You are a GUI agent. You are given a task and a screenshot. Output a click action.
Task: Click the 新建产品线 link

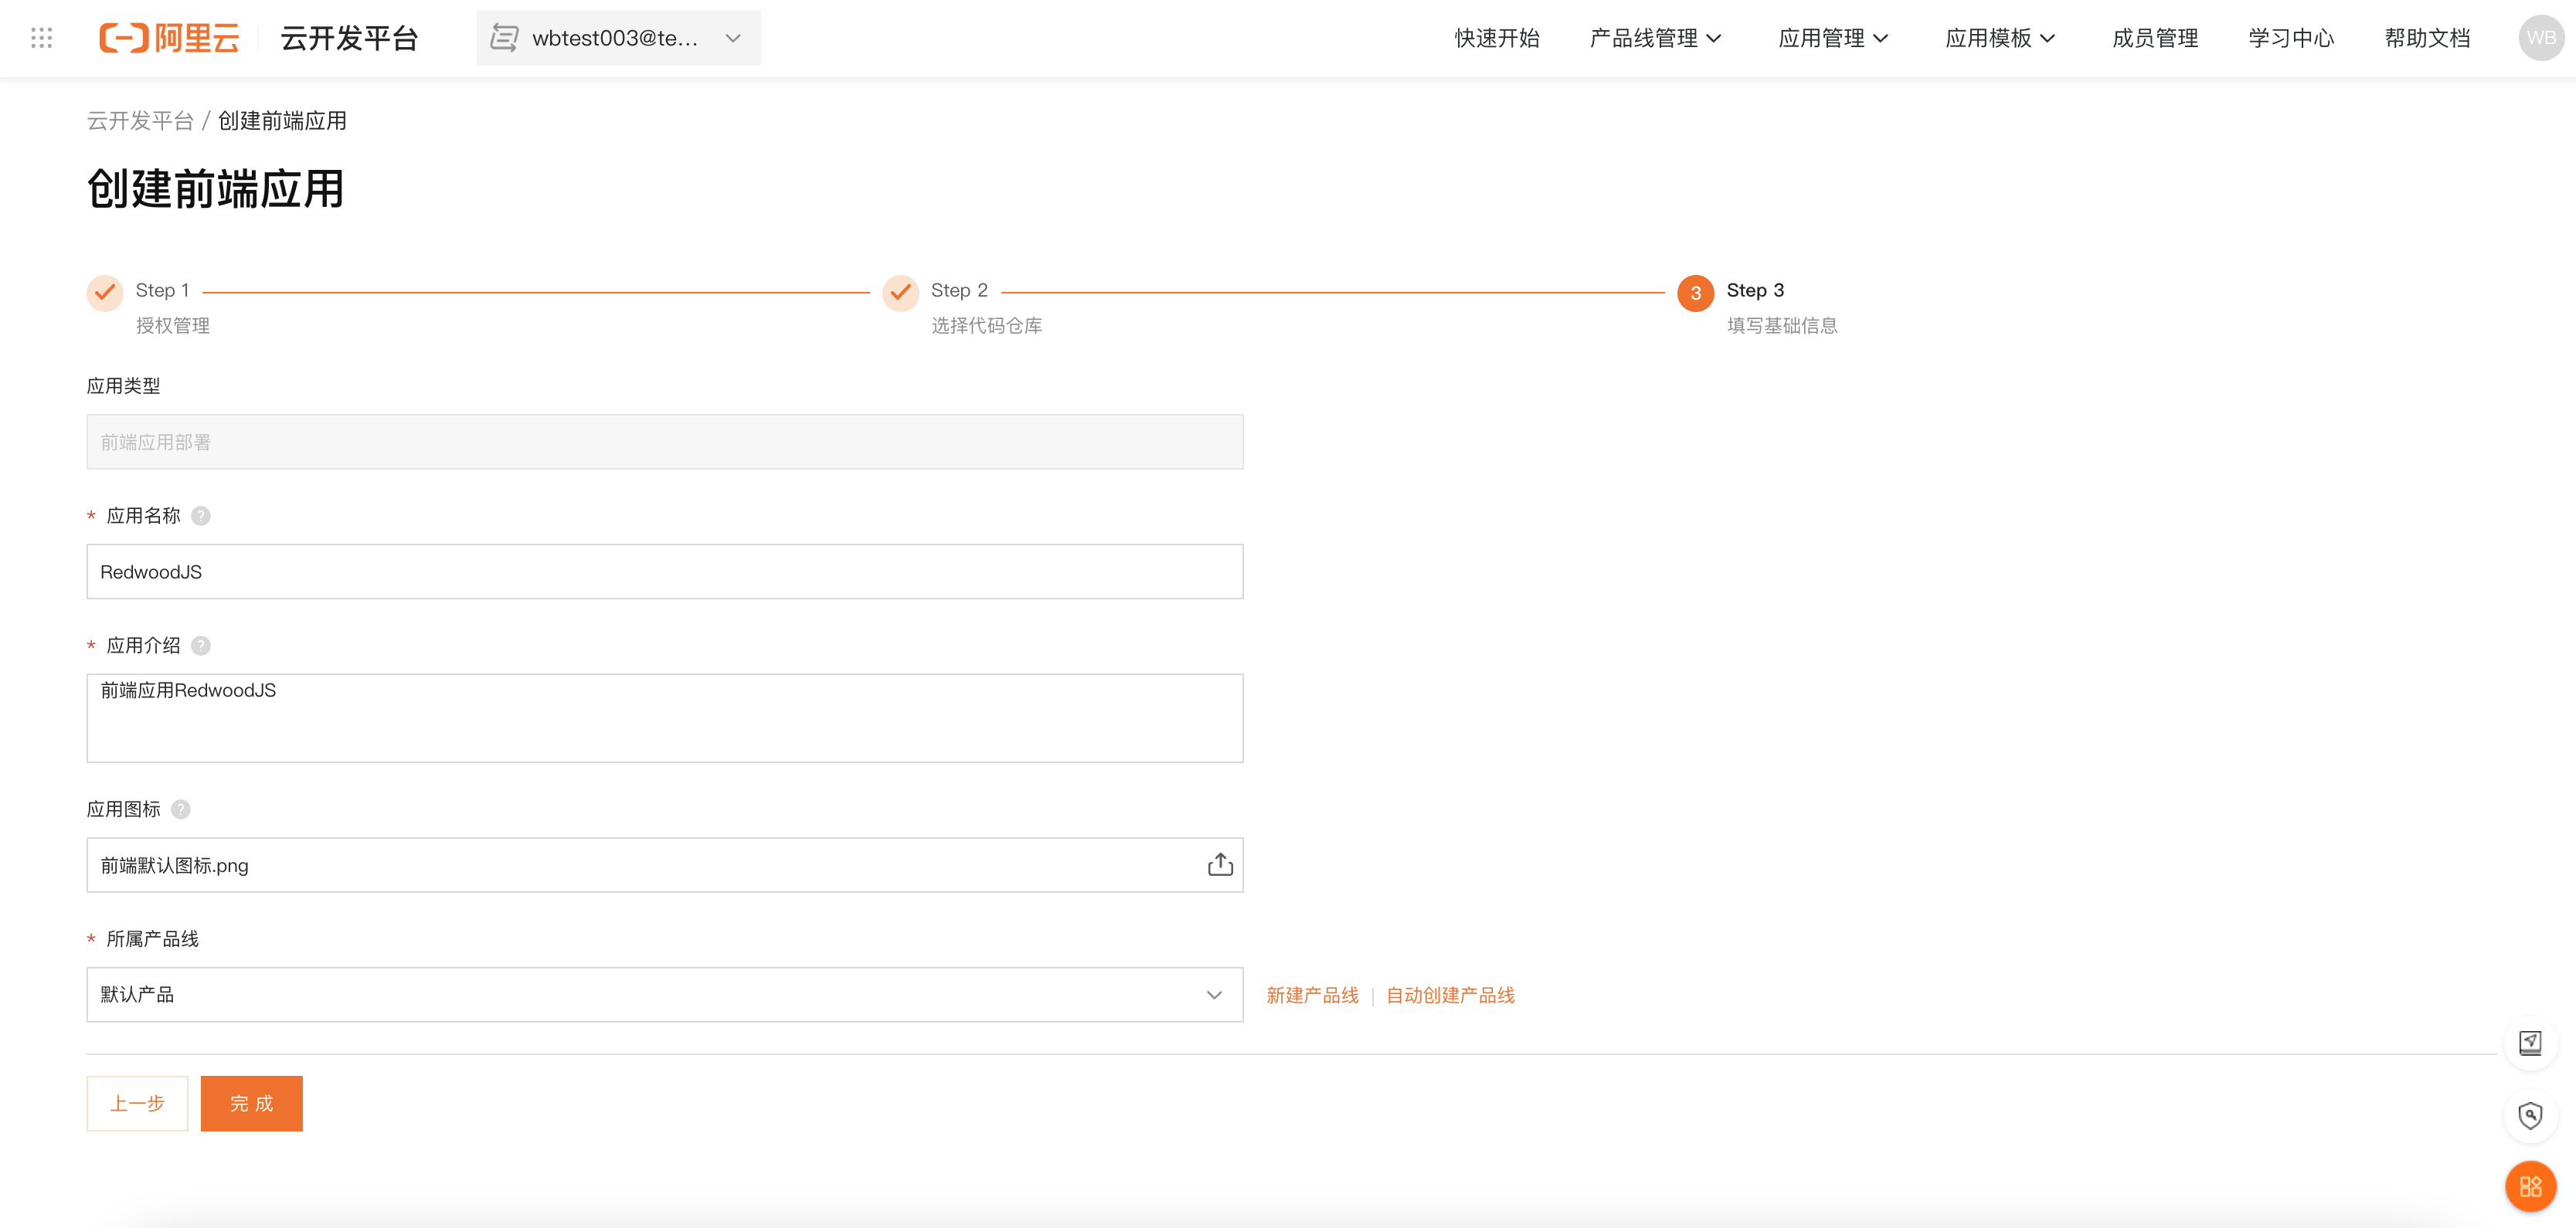(1311, 994)
